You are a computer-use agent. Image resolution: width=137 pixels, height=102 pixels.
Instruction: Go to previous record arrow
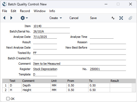[x=4, y=18]
